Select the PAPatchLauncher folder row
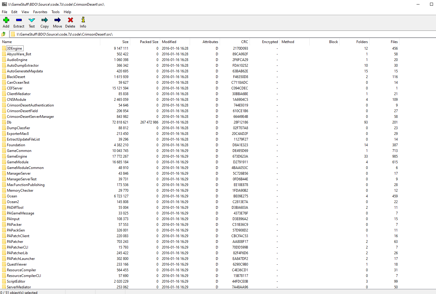The height and width of the screenshot is (294, 436). pos(200,259)
